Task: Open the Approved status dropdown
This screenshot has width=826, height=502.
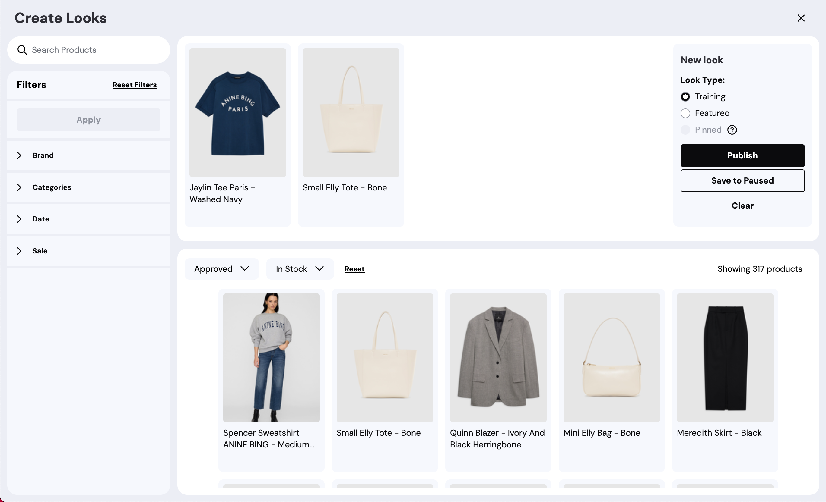Action: [x=222, y=269]
